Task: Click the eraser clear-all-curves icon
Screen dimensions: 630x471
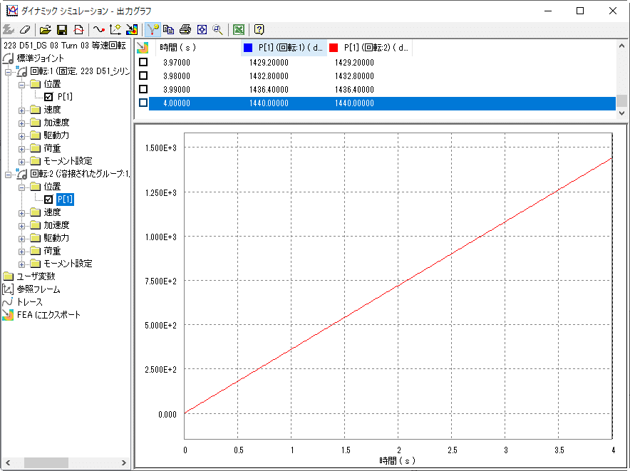Action: coord(24,30)
